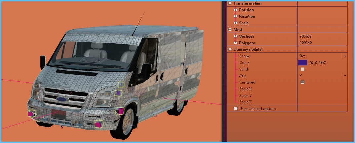The height and width of the screenshot is (143, 355).
Task: Click the Scale Z value field
Action: [322, 102]
